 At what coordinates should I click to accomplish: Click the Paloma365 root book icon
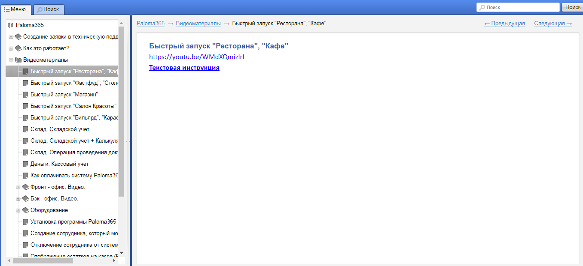pos(11,25)
